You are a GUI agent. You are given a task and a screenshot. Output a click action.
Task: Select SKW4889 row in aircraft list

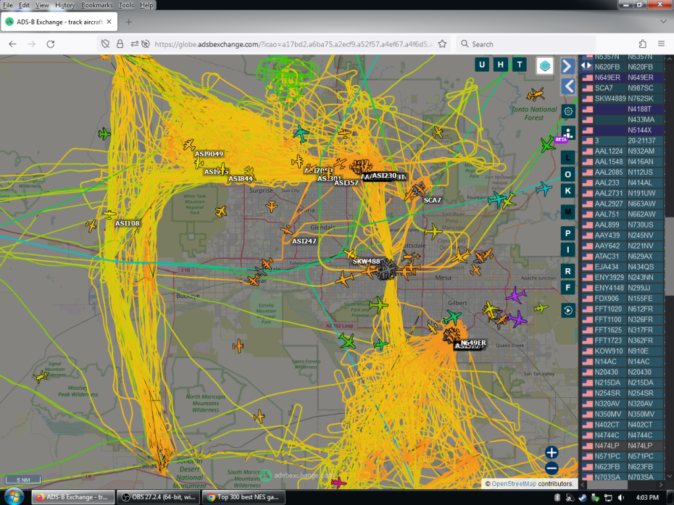623,99
